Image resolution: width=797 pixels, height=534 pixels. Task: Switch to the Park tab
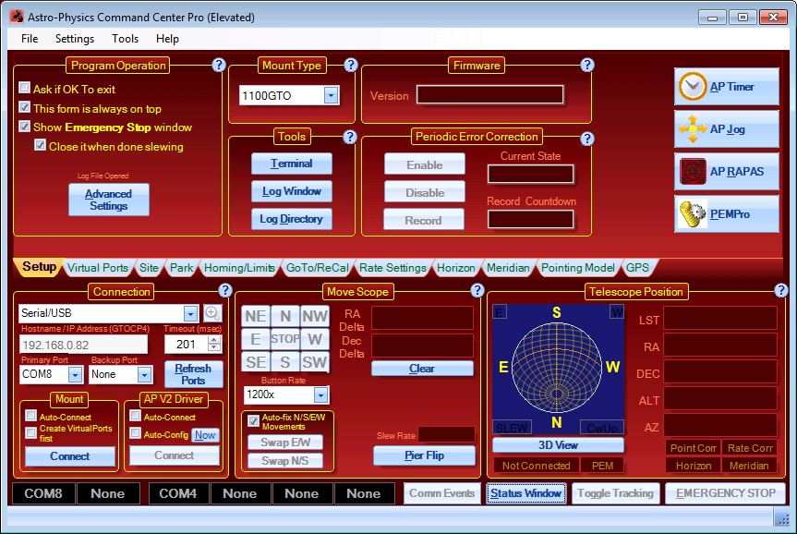(181, 268)
